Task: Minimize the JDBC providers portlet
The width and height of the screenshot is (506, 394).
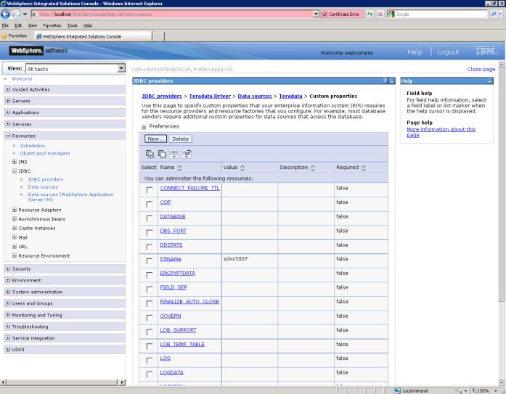Action: point(392,81)
